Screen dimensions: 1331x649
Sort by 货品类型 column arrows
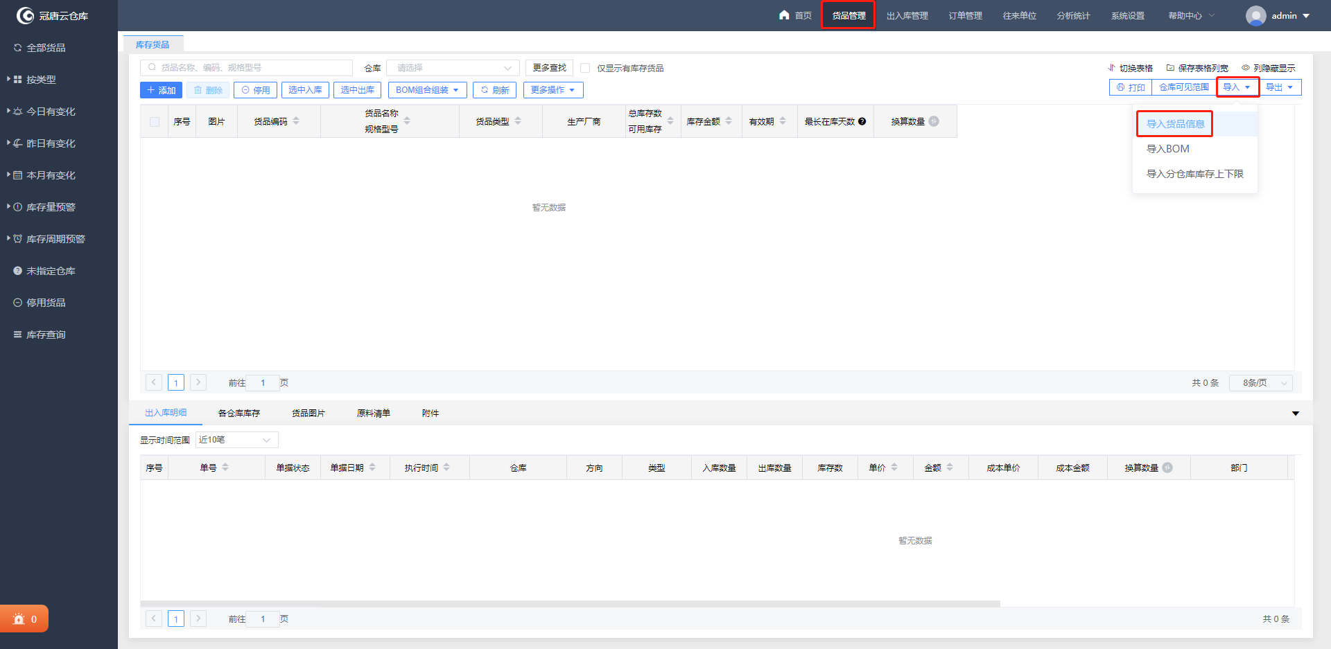pyautogui.click(x=518, y=121)
